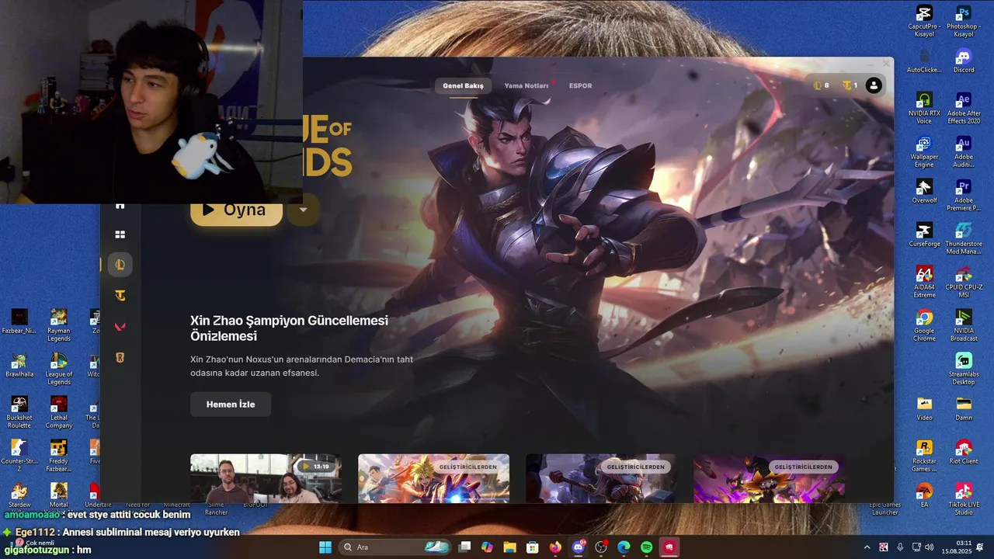
Task: Open the purple Geliştiricilerden news card
Action: pyautogui.click(x=769, y=478)
